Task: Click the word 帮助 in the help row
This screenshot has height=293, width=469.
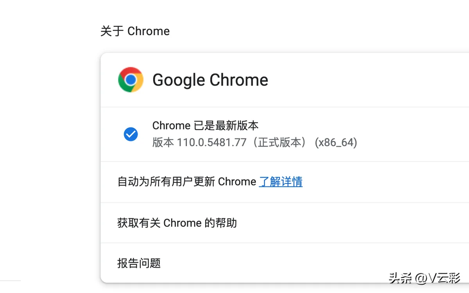Action: 226,223
